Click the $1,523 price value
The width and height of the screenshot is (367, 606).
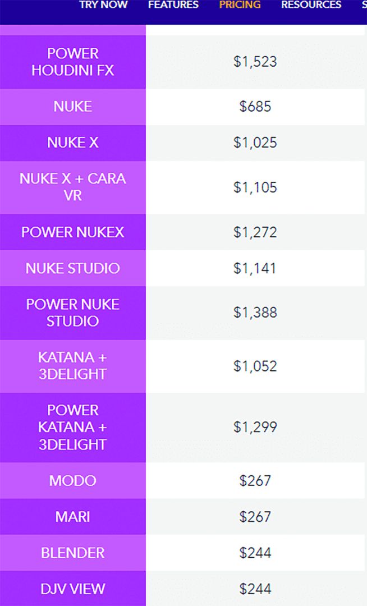(255, 62)
